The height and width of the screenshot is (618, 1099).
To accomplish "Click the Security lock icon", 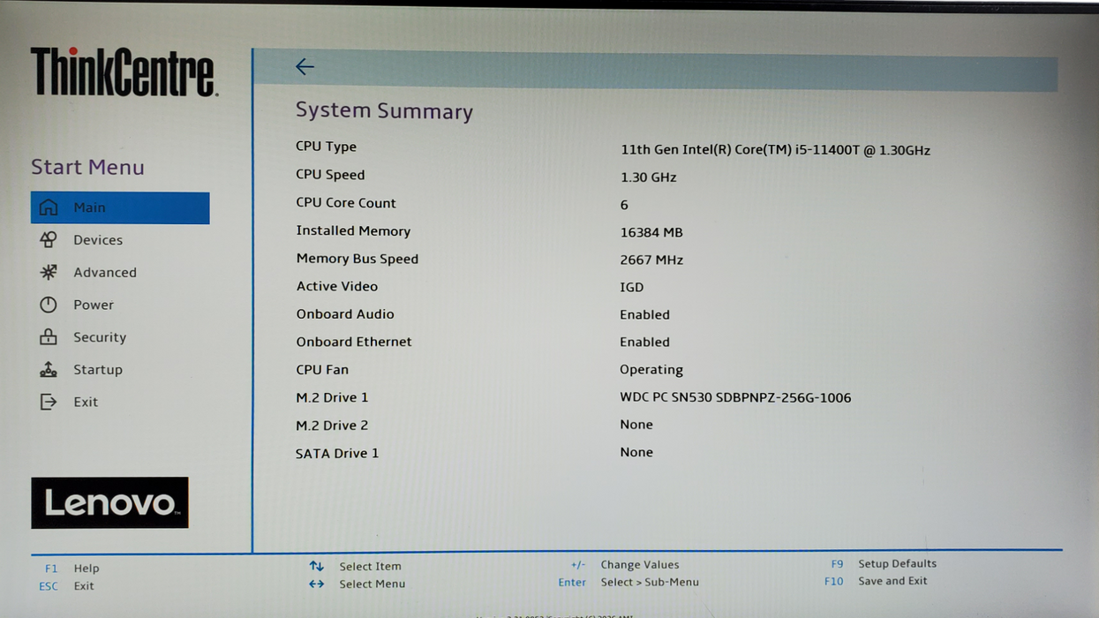I will (x=49, y=337).
